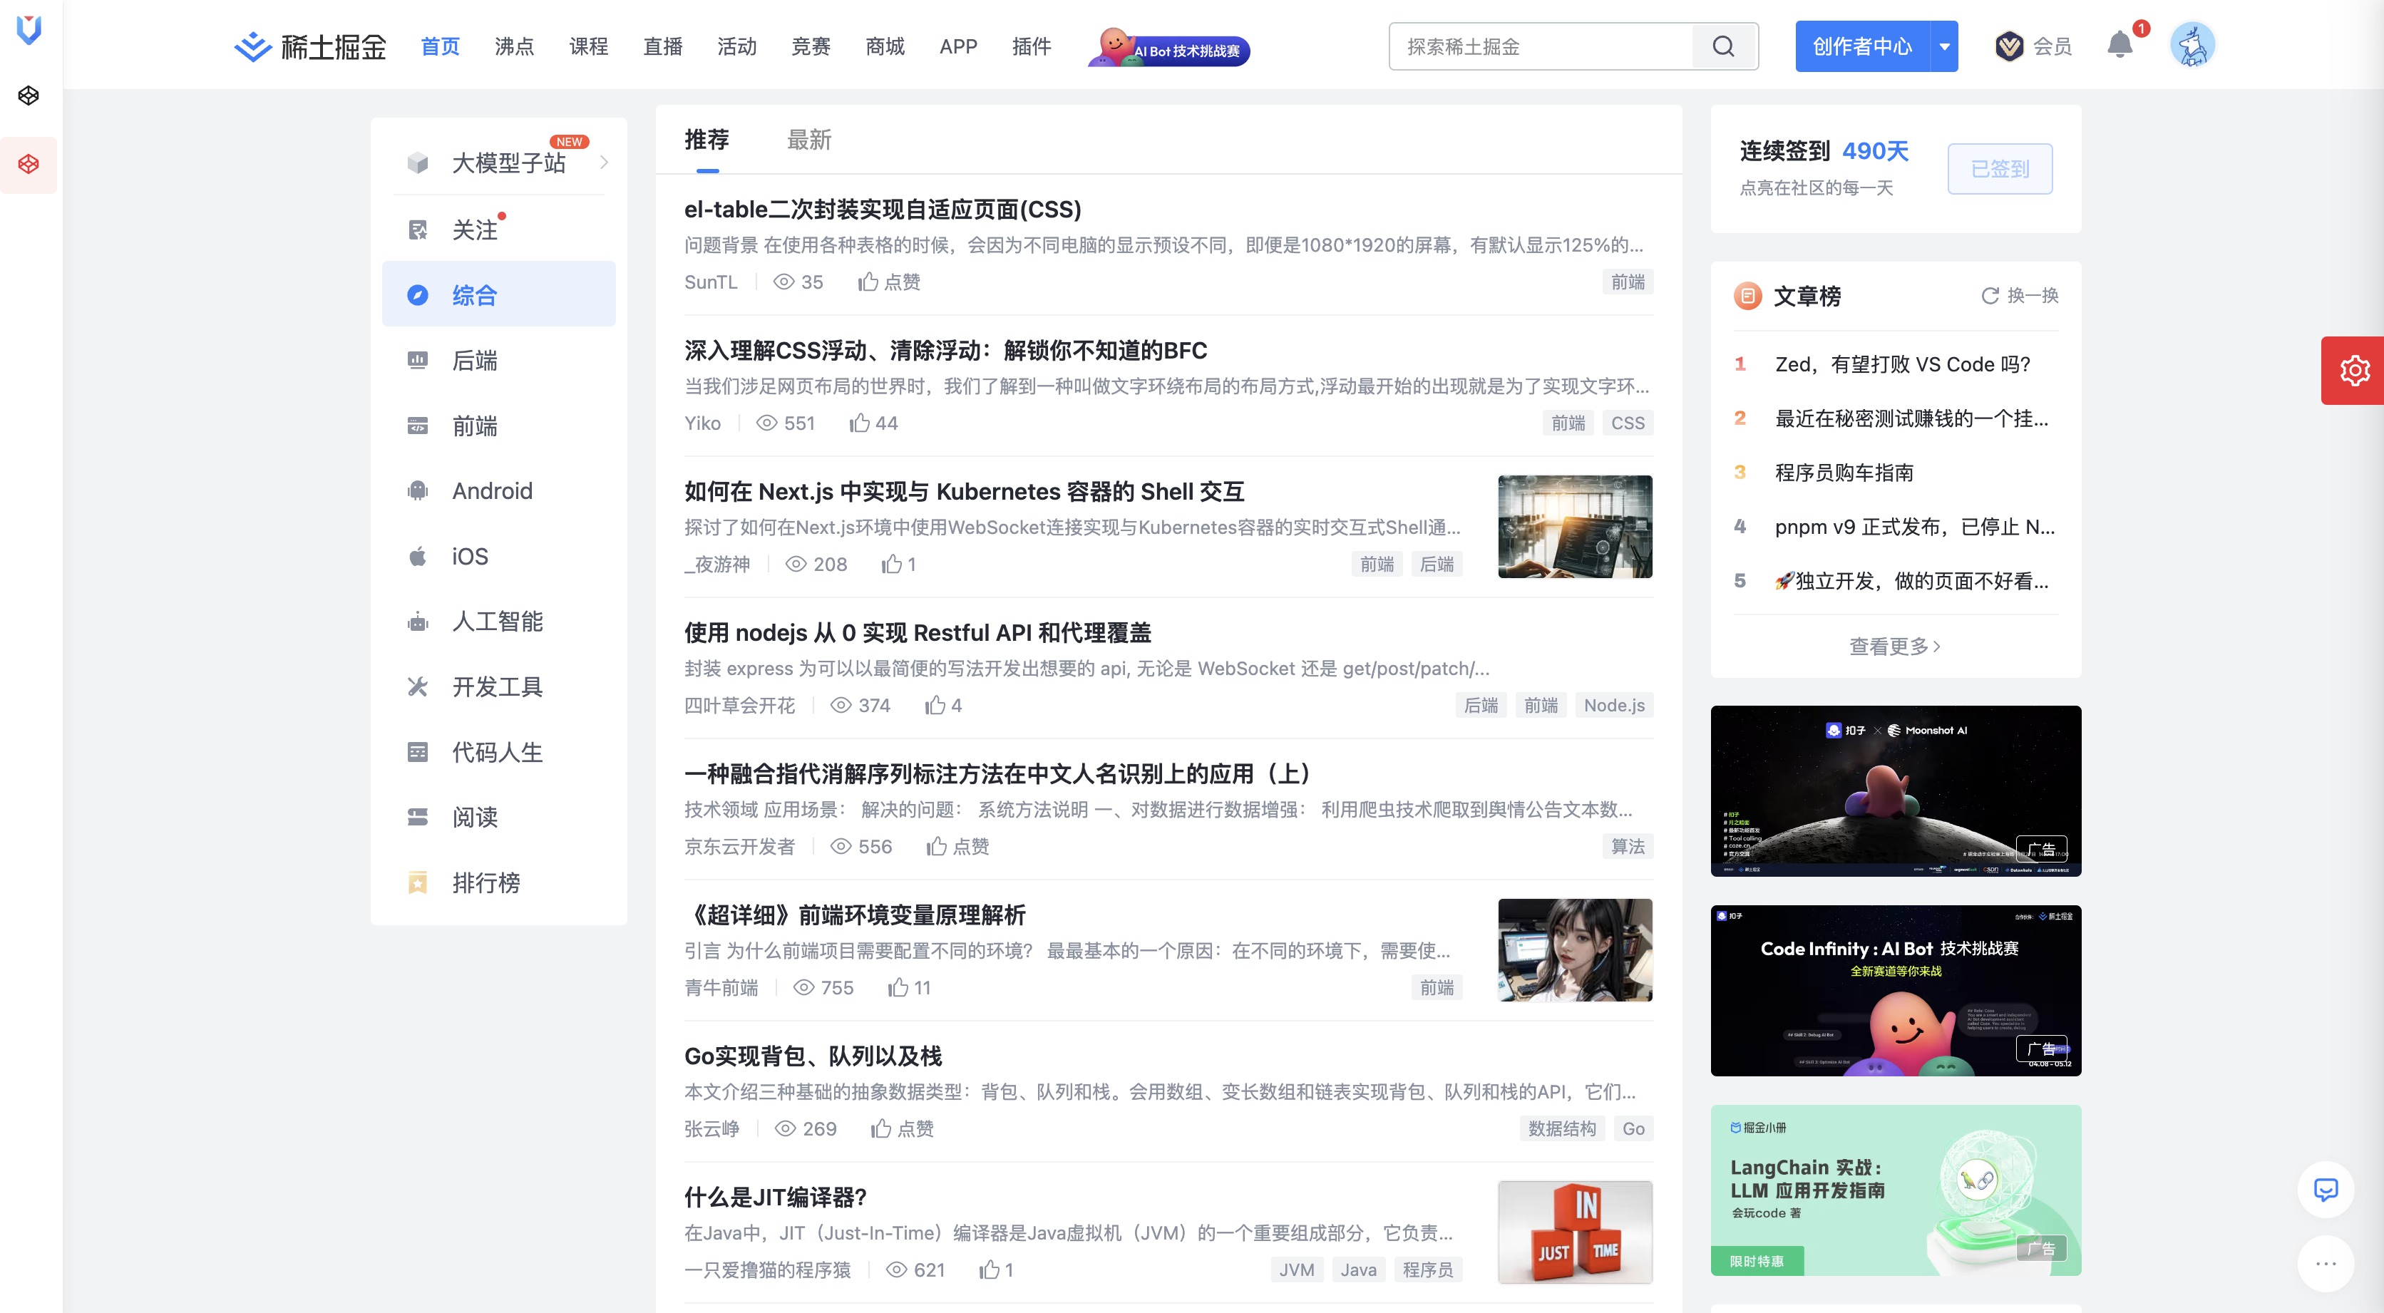
Task: Open the 沸点 nav item
Action: coord(513,46)
